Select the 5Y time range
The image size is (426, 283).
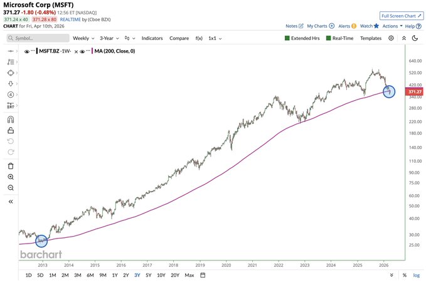coord(148,275)
